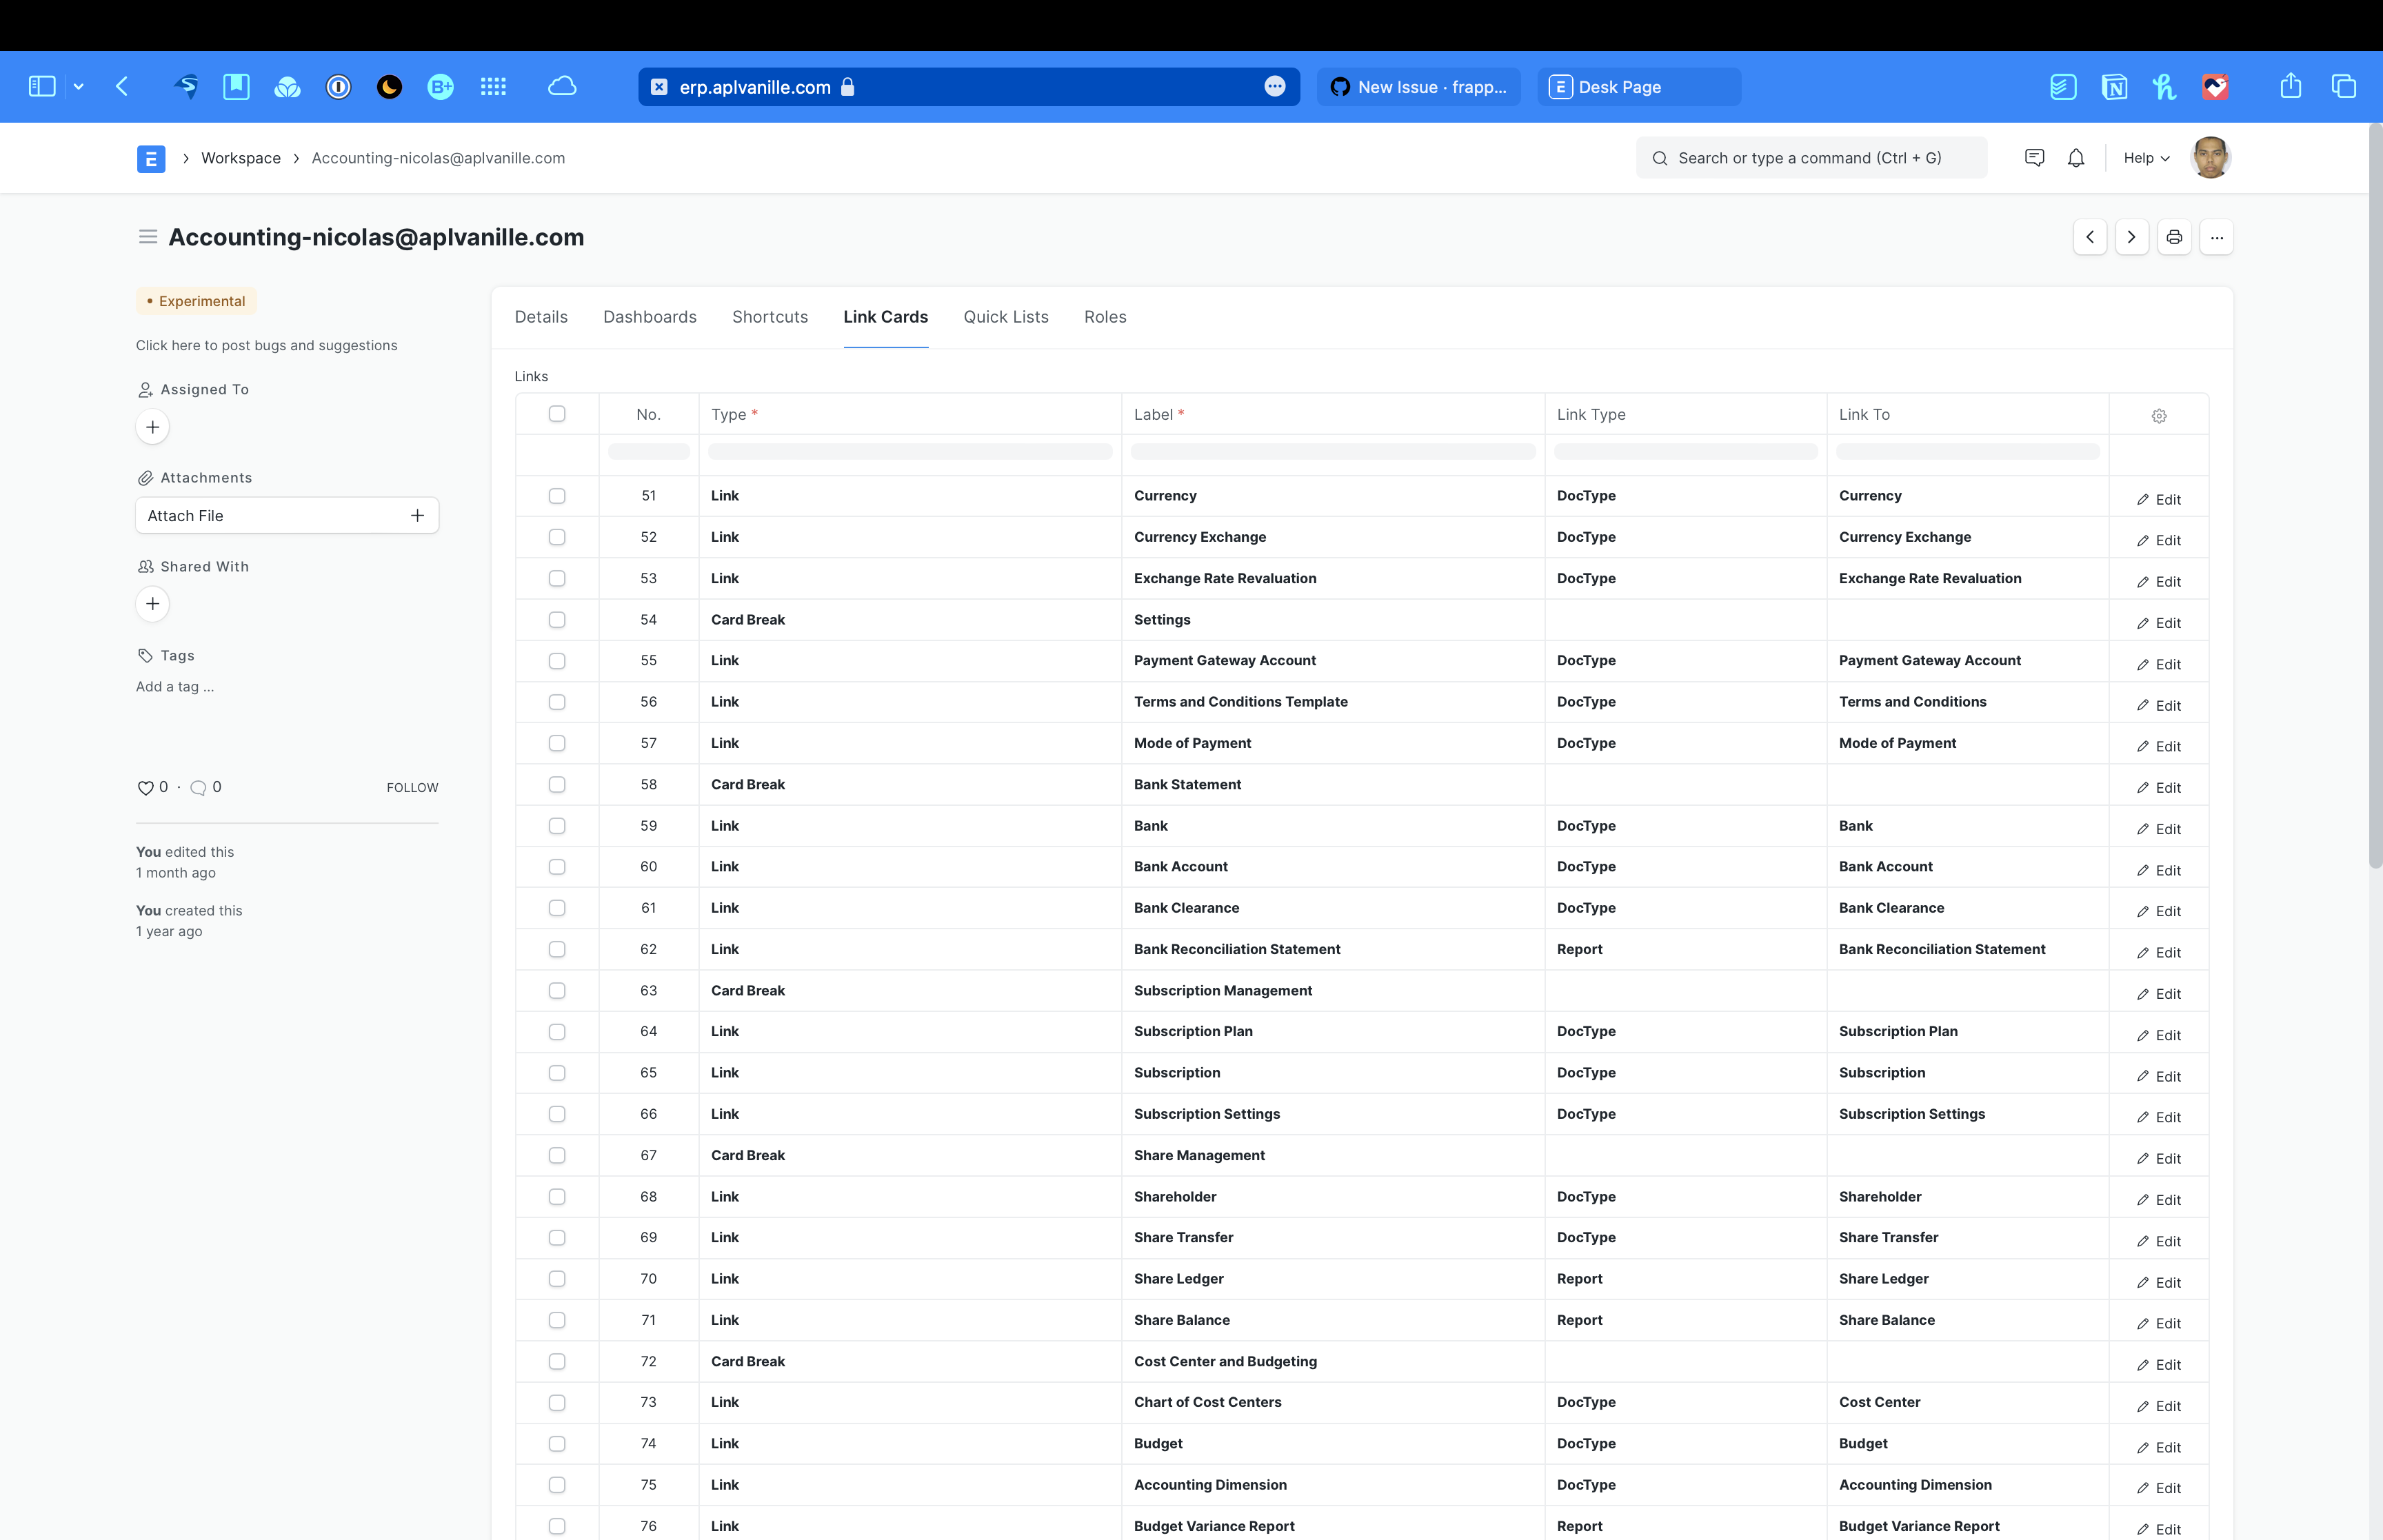This screenshot has height=1540, width=2383.
Task: Open the Notion extension
Action: pos(2114,87)
